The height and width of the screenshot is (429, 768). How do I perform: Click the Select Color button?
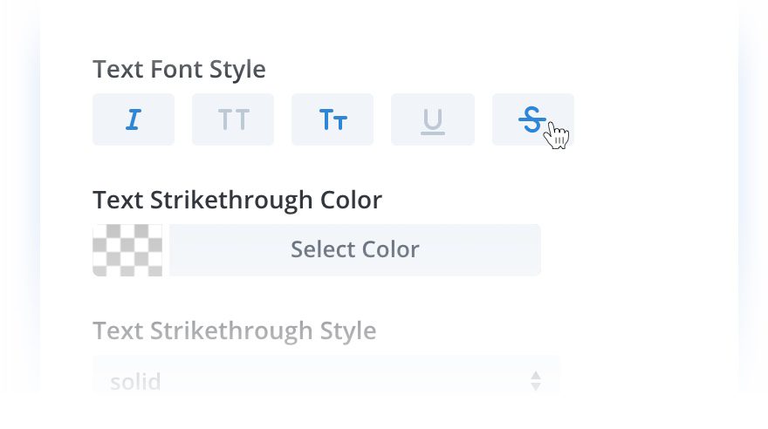click(x=355, y=250)
